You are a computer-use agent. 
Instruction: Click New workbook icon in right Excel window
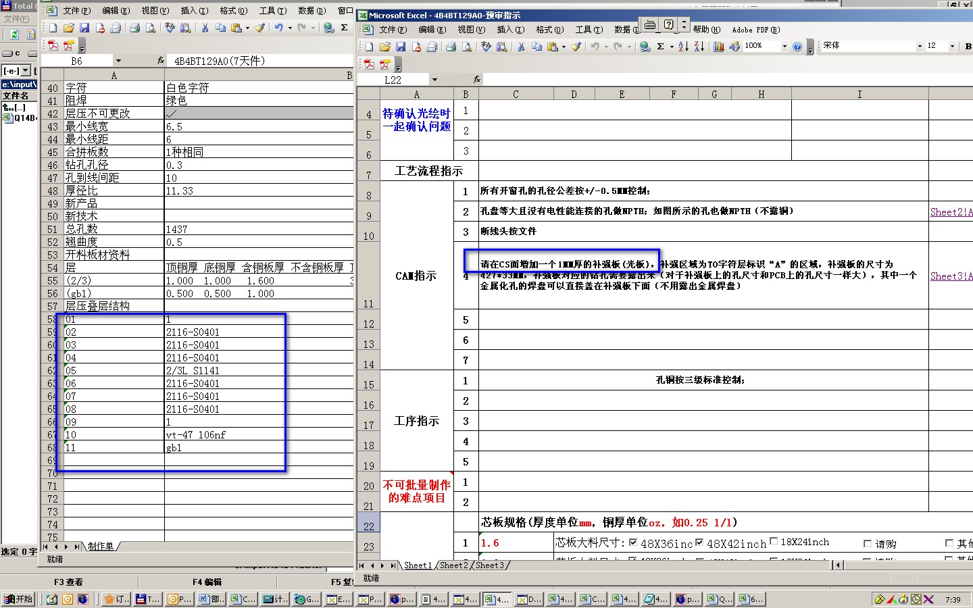click(369, 47)
